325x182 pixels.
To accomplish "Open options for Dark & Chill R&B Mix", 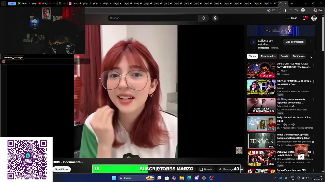I will 314,64.
